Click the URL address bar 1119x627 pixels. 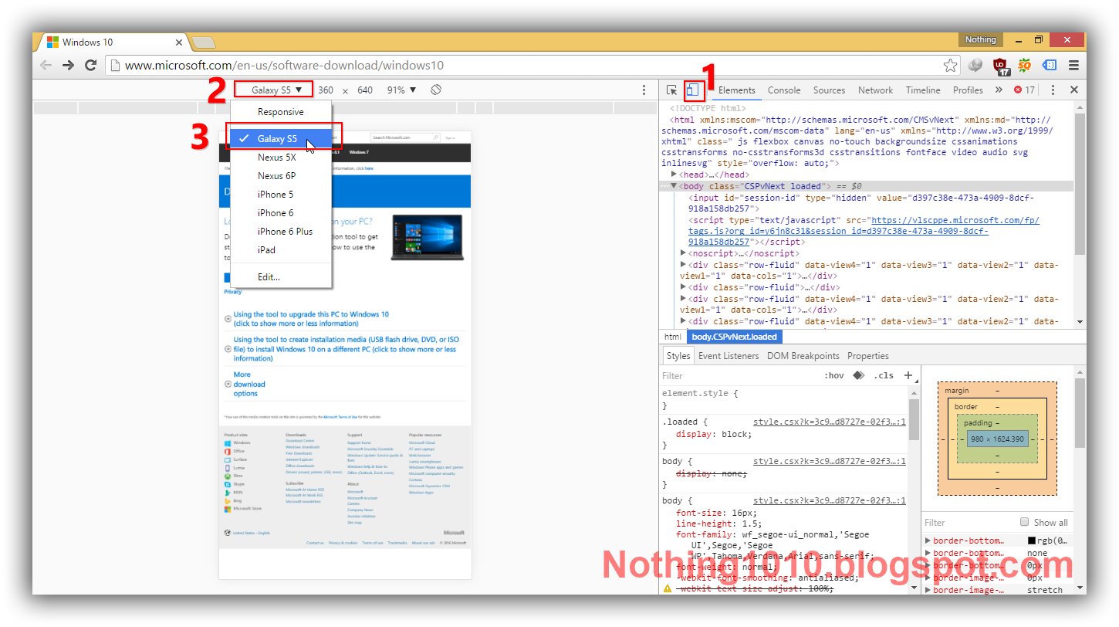(x=532, y=66)
